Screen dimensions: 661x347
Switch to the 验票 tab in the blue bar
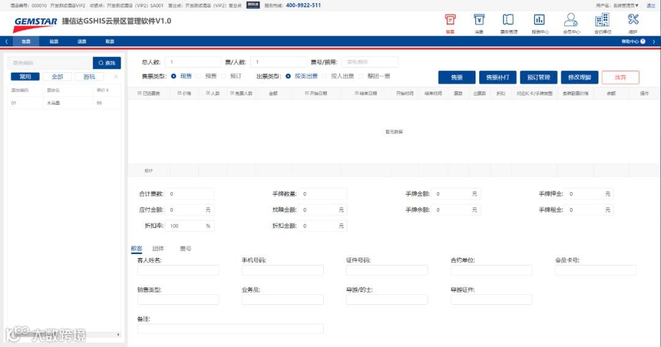coord(54,42)
